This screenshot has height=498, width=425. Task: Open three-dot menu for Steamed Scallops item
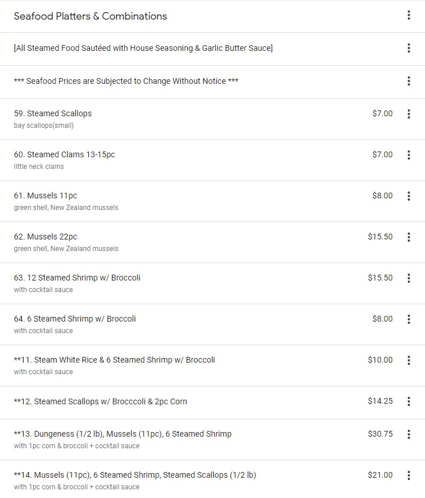coord(409,114)
